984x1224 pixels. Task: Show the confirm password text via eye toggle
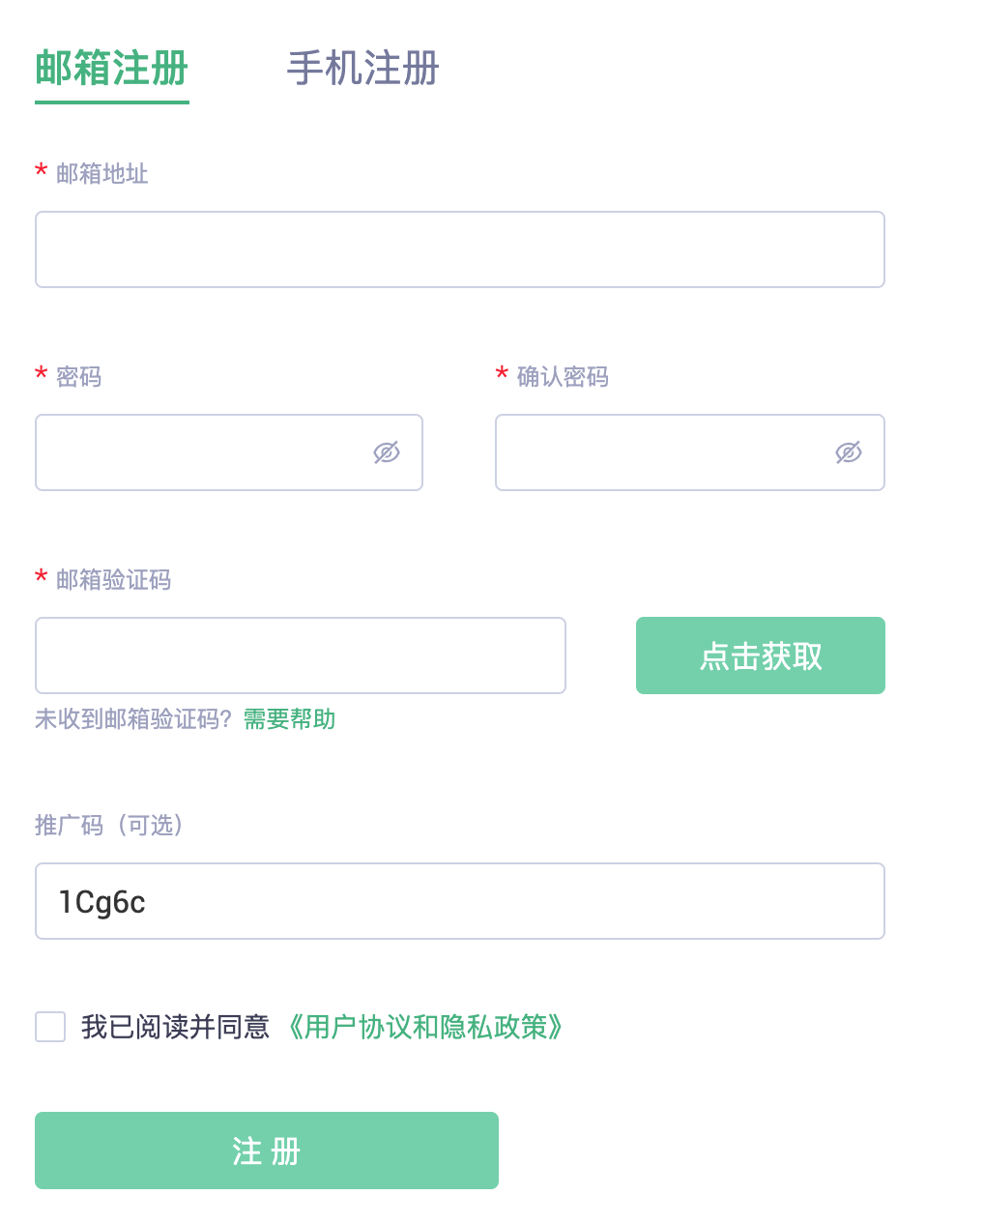pyautogui.click(x=848, y=452)
